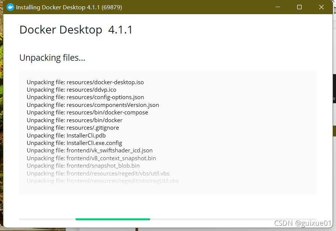Viewport: 336px width, 231px height.
Task: Click the title text 'Installing Docker Desktop 4.1.1 (69879)'
Action: click(69, 7)
